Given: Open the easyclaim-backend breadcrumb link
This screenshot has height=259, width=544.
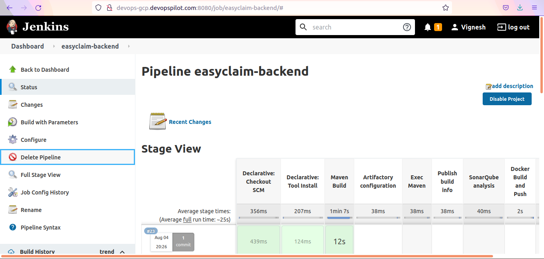Looking at the screenshot, I should (x=90, y=46).
